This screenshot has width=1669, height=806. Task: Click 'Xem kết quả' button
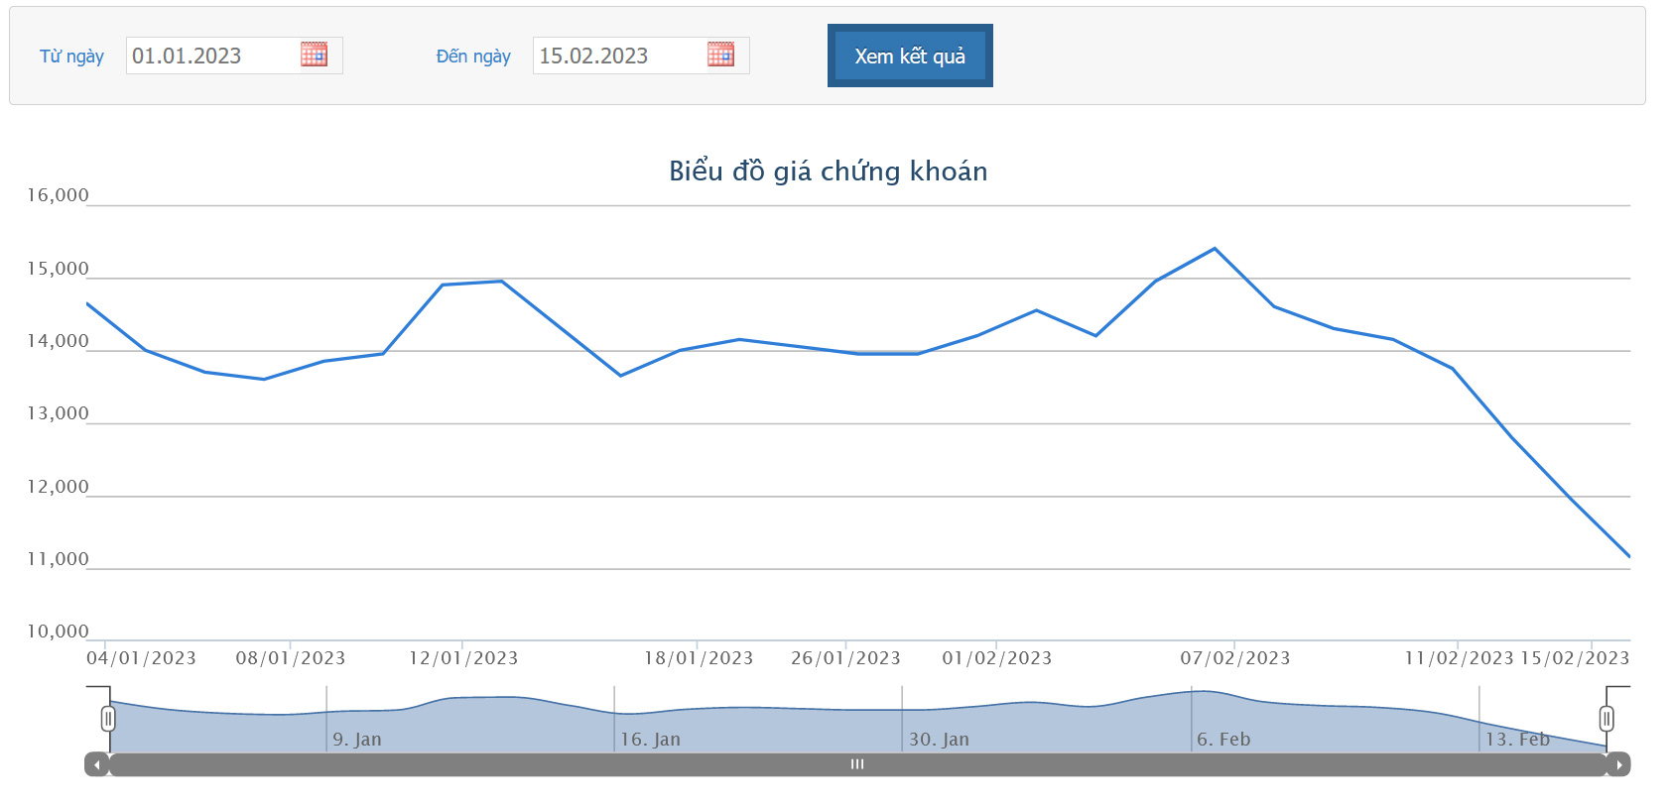[910, 56]
